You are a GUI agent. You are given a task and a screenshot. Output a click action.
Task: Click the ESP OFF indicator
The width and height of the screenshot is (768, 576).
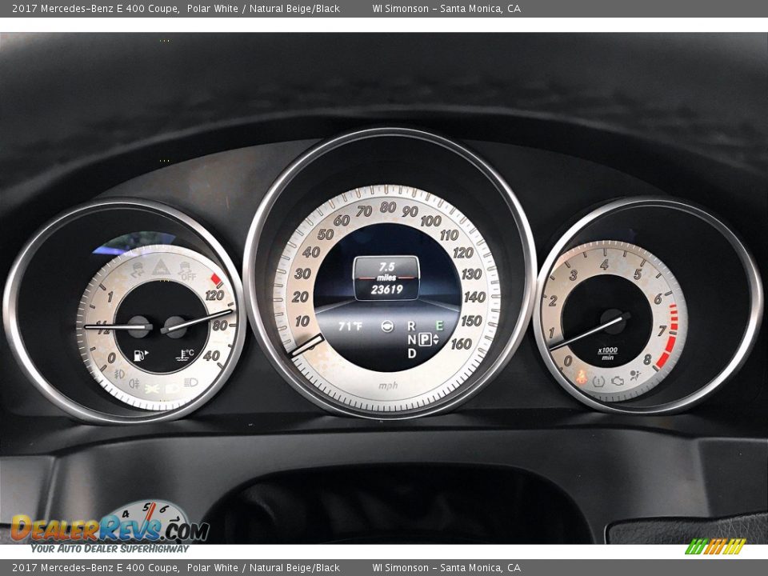tap(187, 272)
